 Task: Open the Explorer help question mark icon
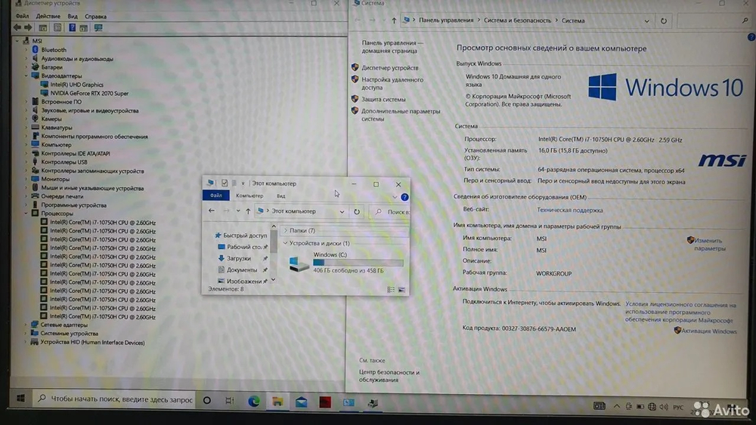tap(404, 197)
